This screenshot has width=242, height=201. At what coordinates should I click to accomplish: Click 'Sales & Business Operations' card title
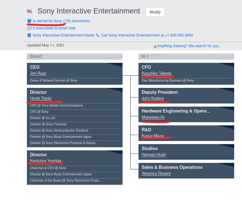coord(172,167)
